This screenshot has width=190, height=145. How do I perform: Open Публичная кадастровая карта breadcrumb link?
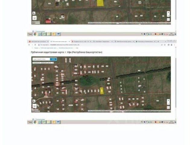49,48
